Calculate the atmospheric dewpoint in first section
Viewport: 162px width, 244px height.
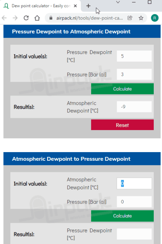(x=122, y=89)
